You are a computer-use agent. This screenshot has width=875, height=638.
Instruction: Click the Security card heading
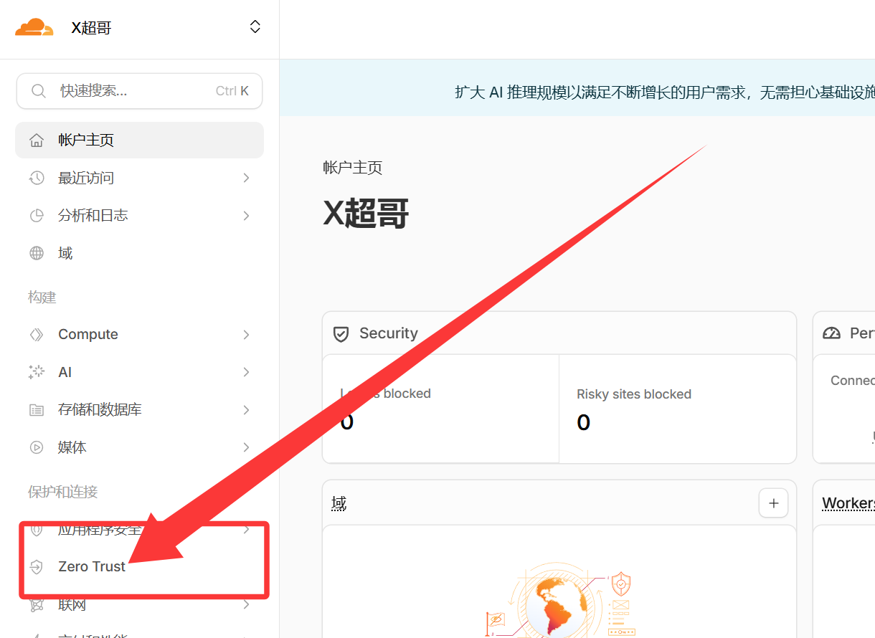(388, 333)
